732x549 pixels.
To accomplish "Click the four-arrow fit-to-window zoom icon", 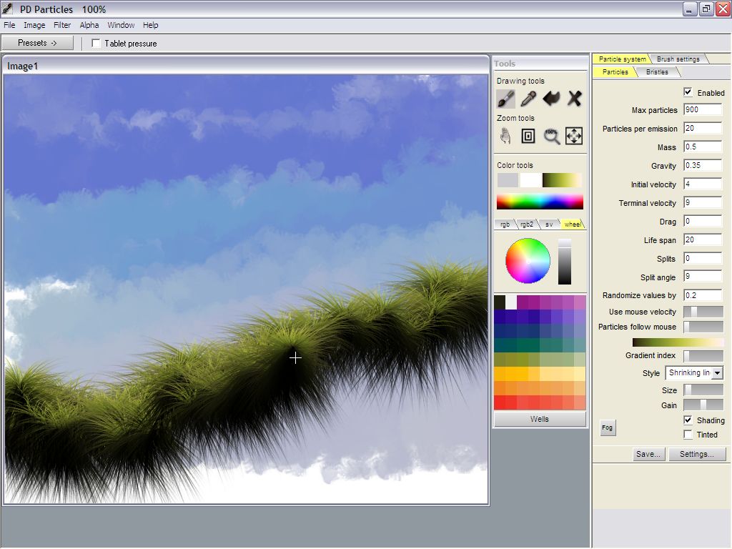I will coord(574,136).
